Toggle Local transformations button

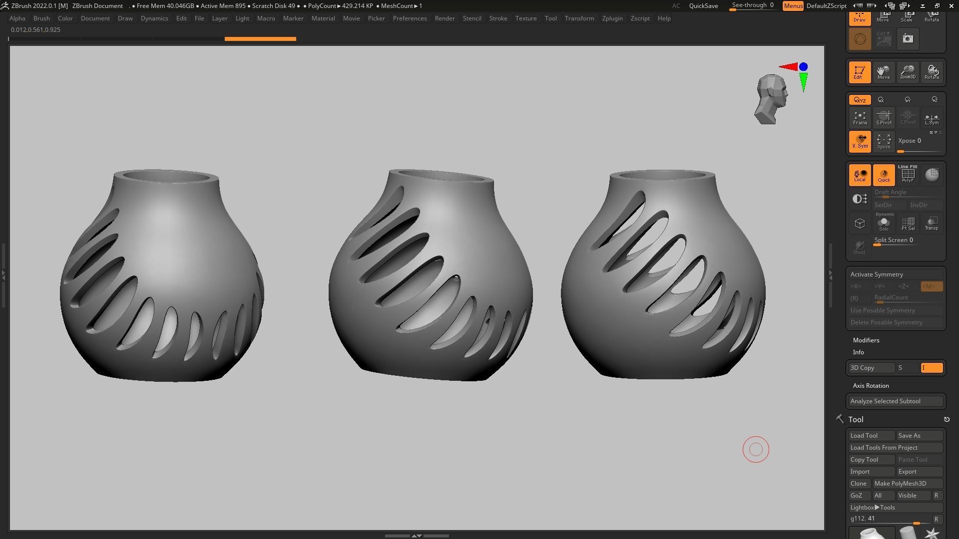860,175
